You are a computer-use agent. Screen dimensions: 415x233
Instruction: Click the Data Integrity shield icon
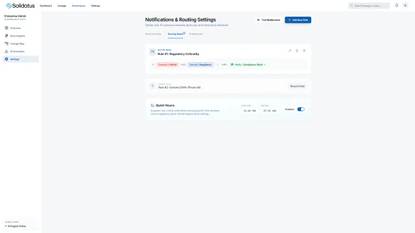tap(6, 36)
